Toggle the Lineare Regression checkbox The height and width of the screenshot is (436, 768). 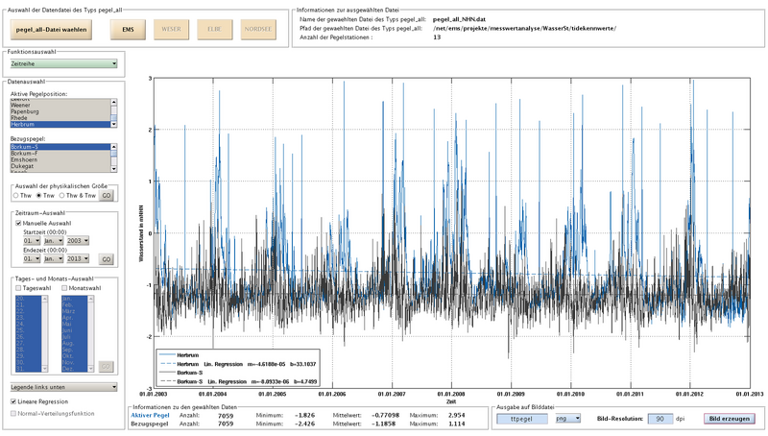click(13, 401)
